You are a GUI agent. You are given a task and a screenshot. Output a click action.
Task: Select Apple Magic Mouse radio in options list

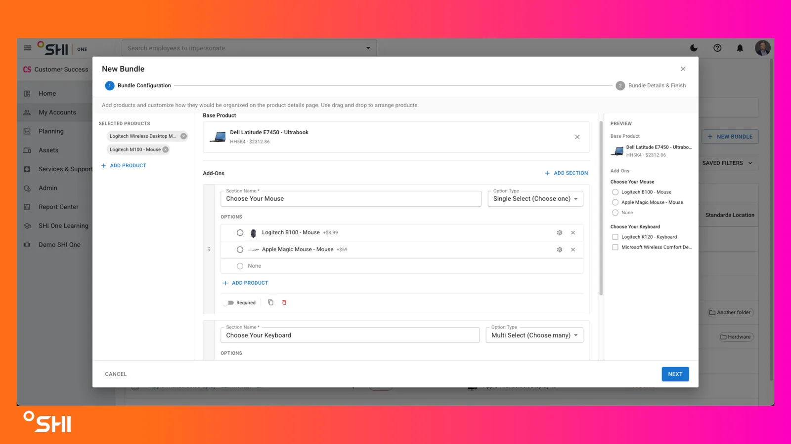point(240,250)
